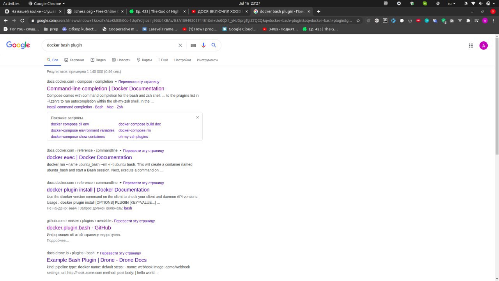Open the Wi-Fi status icon
This screenshot has width=499, height=281.
(473, 4)
